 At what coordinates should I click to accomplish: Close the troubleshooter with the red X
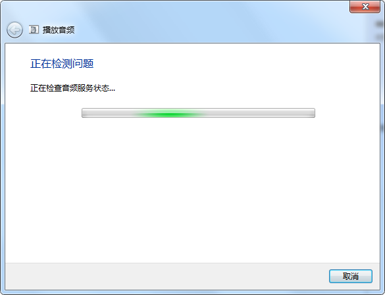pyautogui.click(x=365, y=7)
